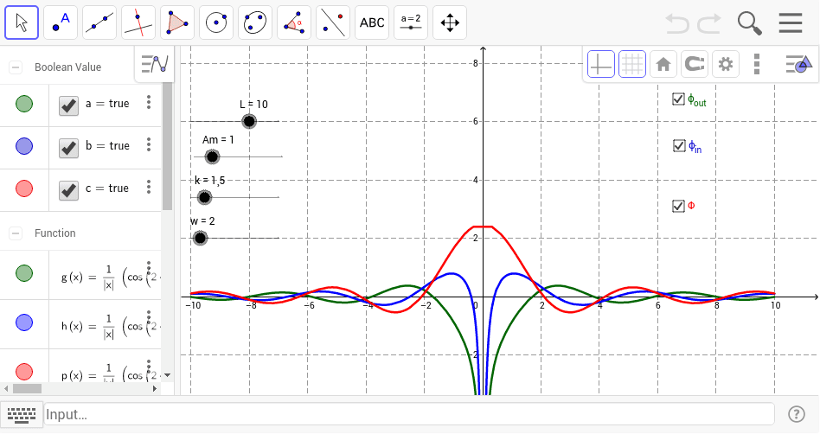Uncheck the green ϕout checkbox in graph
The height and width of the screenshot is (434, 820).
pyautogui.click(x=678, y=99)
